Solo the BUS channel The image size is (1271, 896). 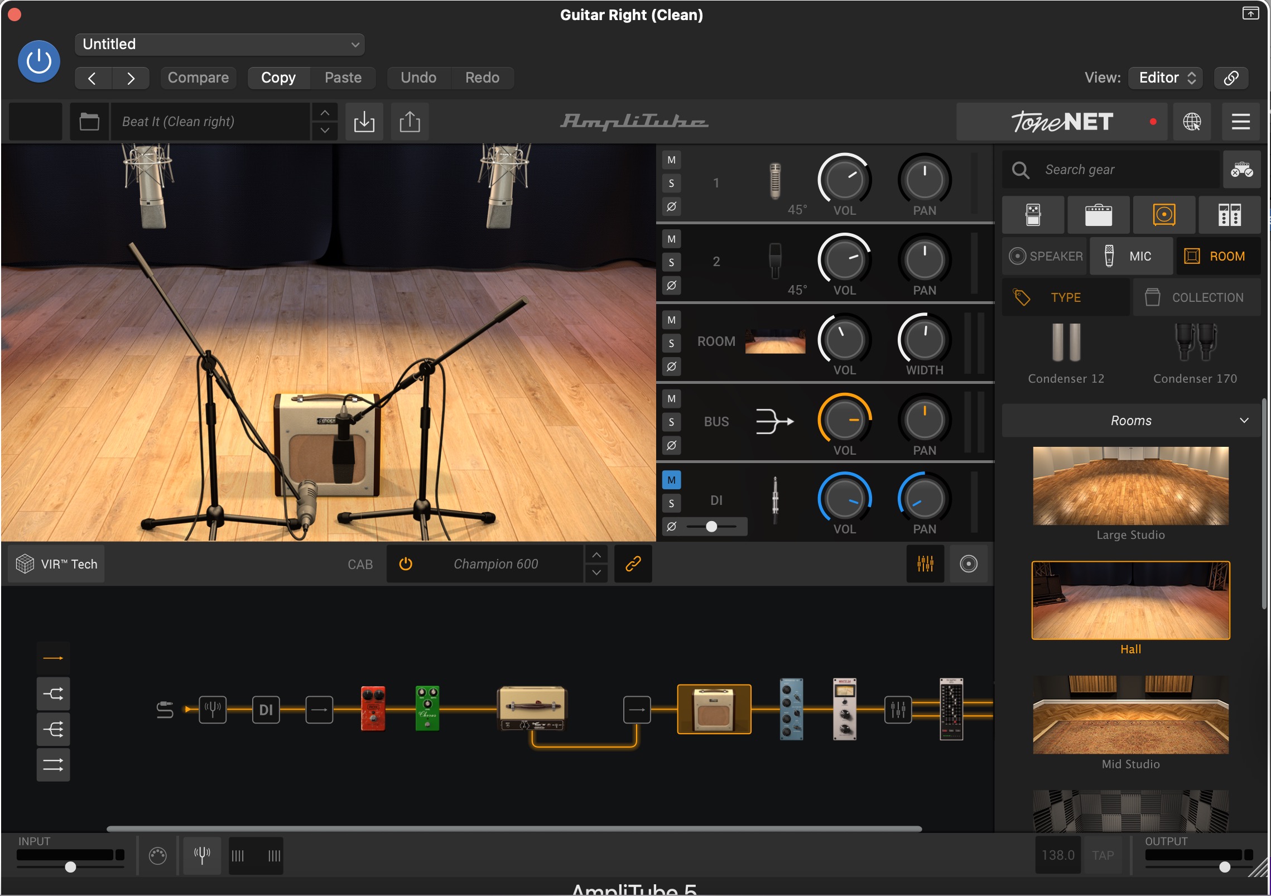(x=672, y=422)
